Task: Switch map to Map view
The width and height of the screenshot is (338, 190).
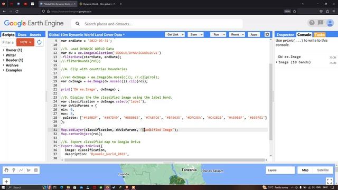Action: (305, 170)
